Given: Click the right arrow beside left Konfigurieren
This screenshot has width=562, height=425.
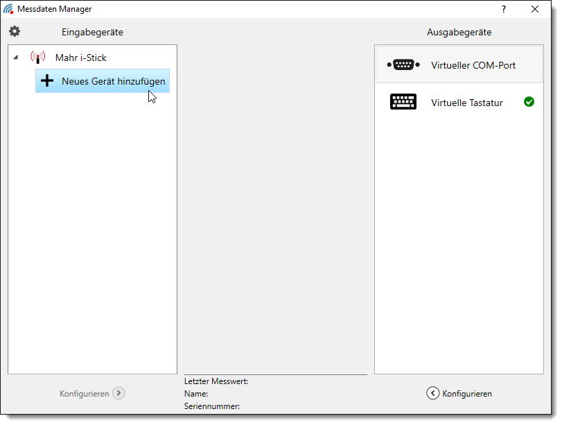Looking at the screenshot, I should pos(118,393).
